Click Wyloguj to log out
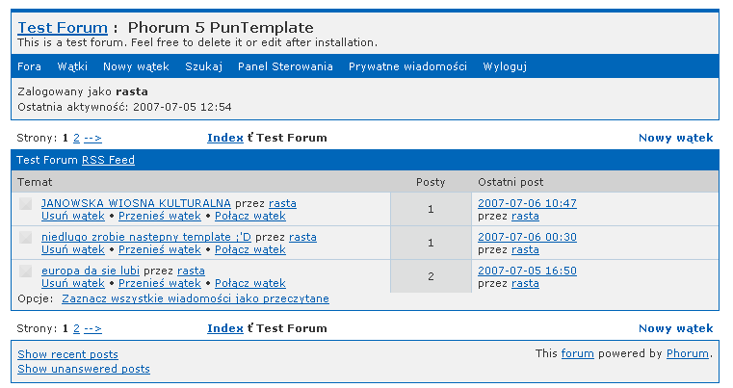 click(x=505, y=66)
